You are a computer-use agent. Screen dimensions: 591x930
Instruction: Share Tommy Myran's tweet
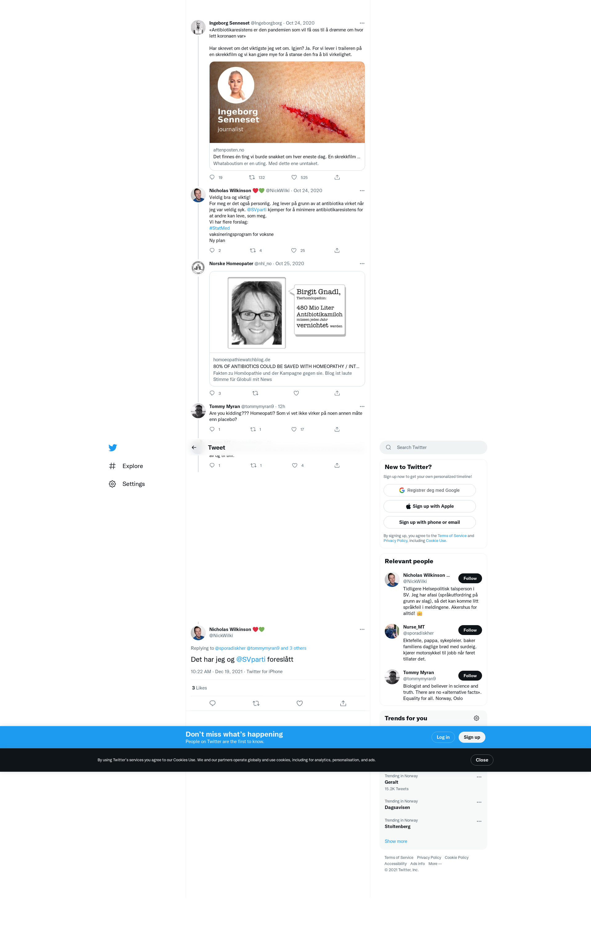[x=337, y=429]
